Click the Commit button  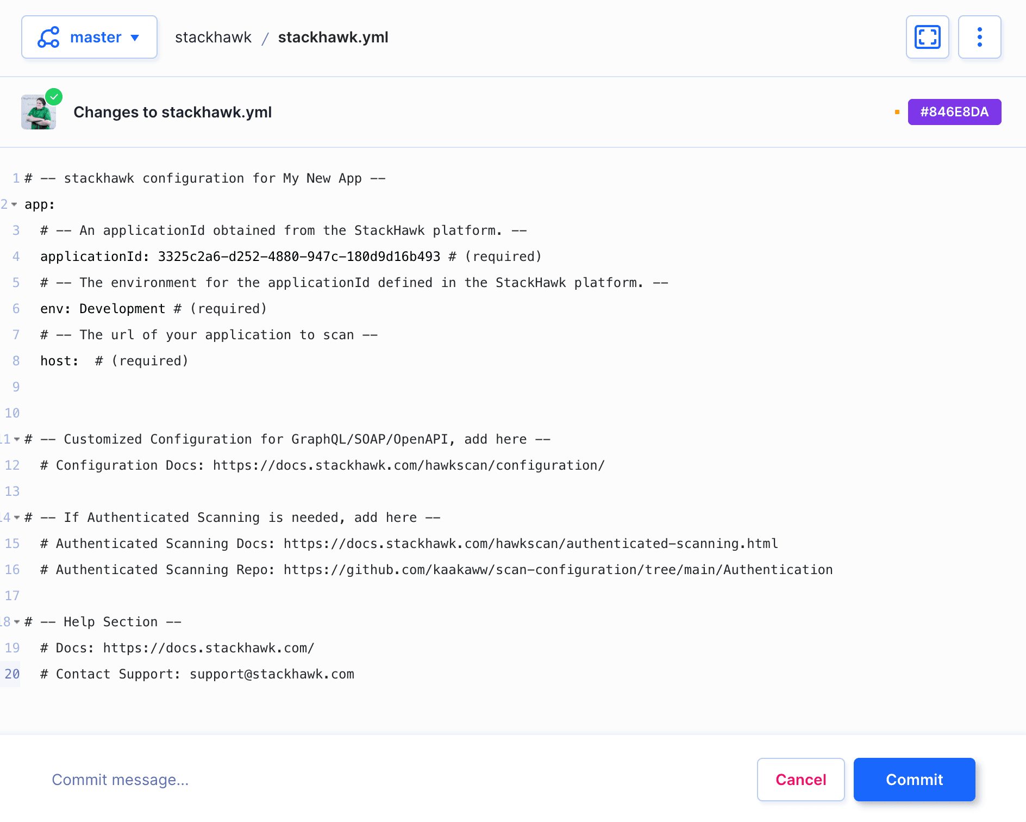click(914, 780)
